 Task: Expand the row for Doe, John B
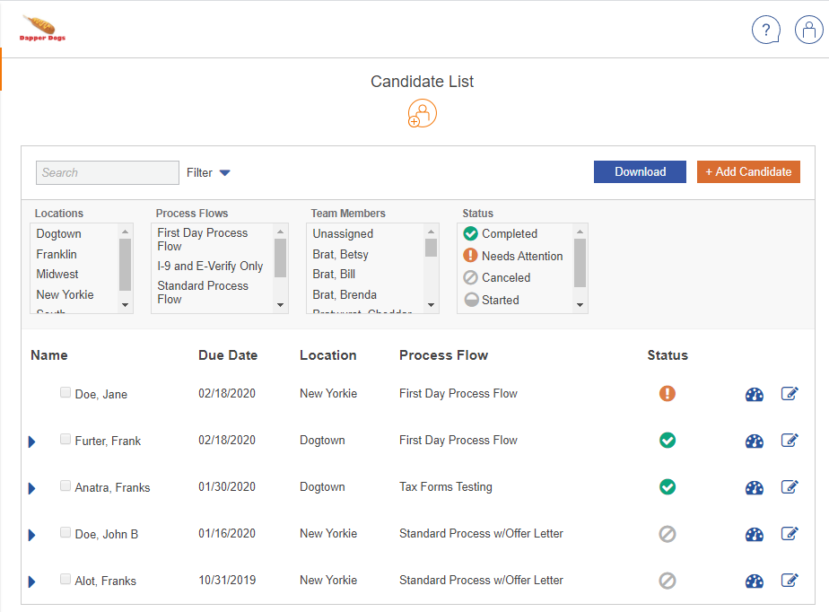pos(31,534)
